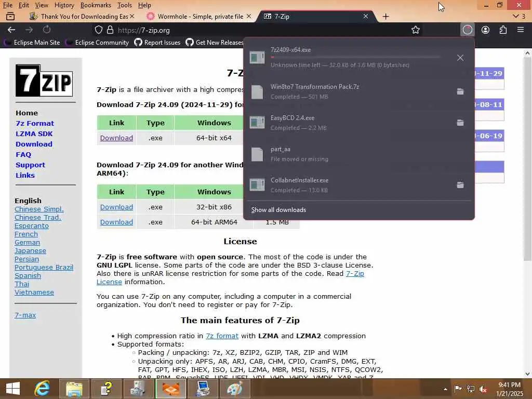Close the 7-Zip tab

pos(365,16)
